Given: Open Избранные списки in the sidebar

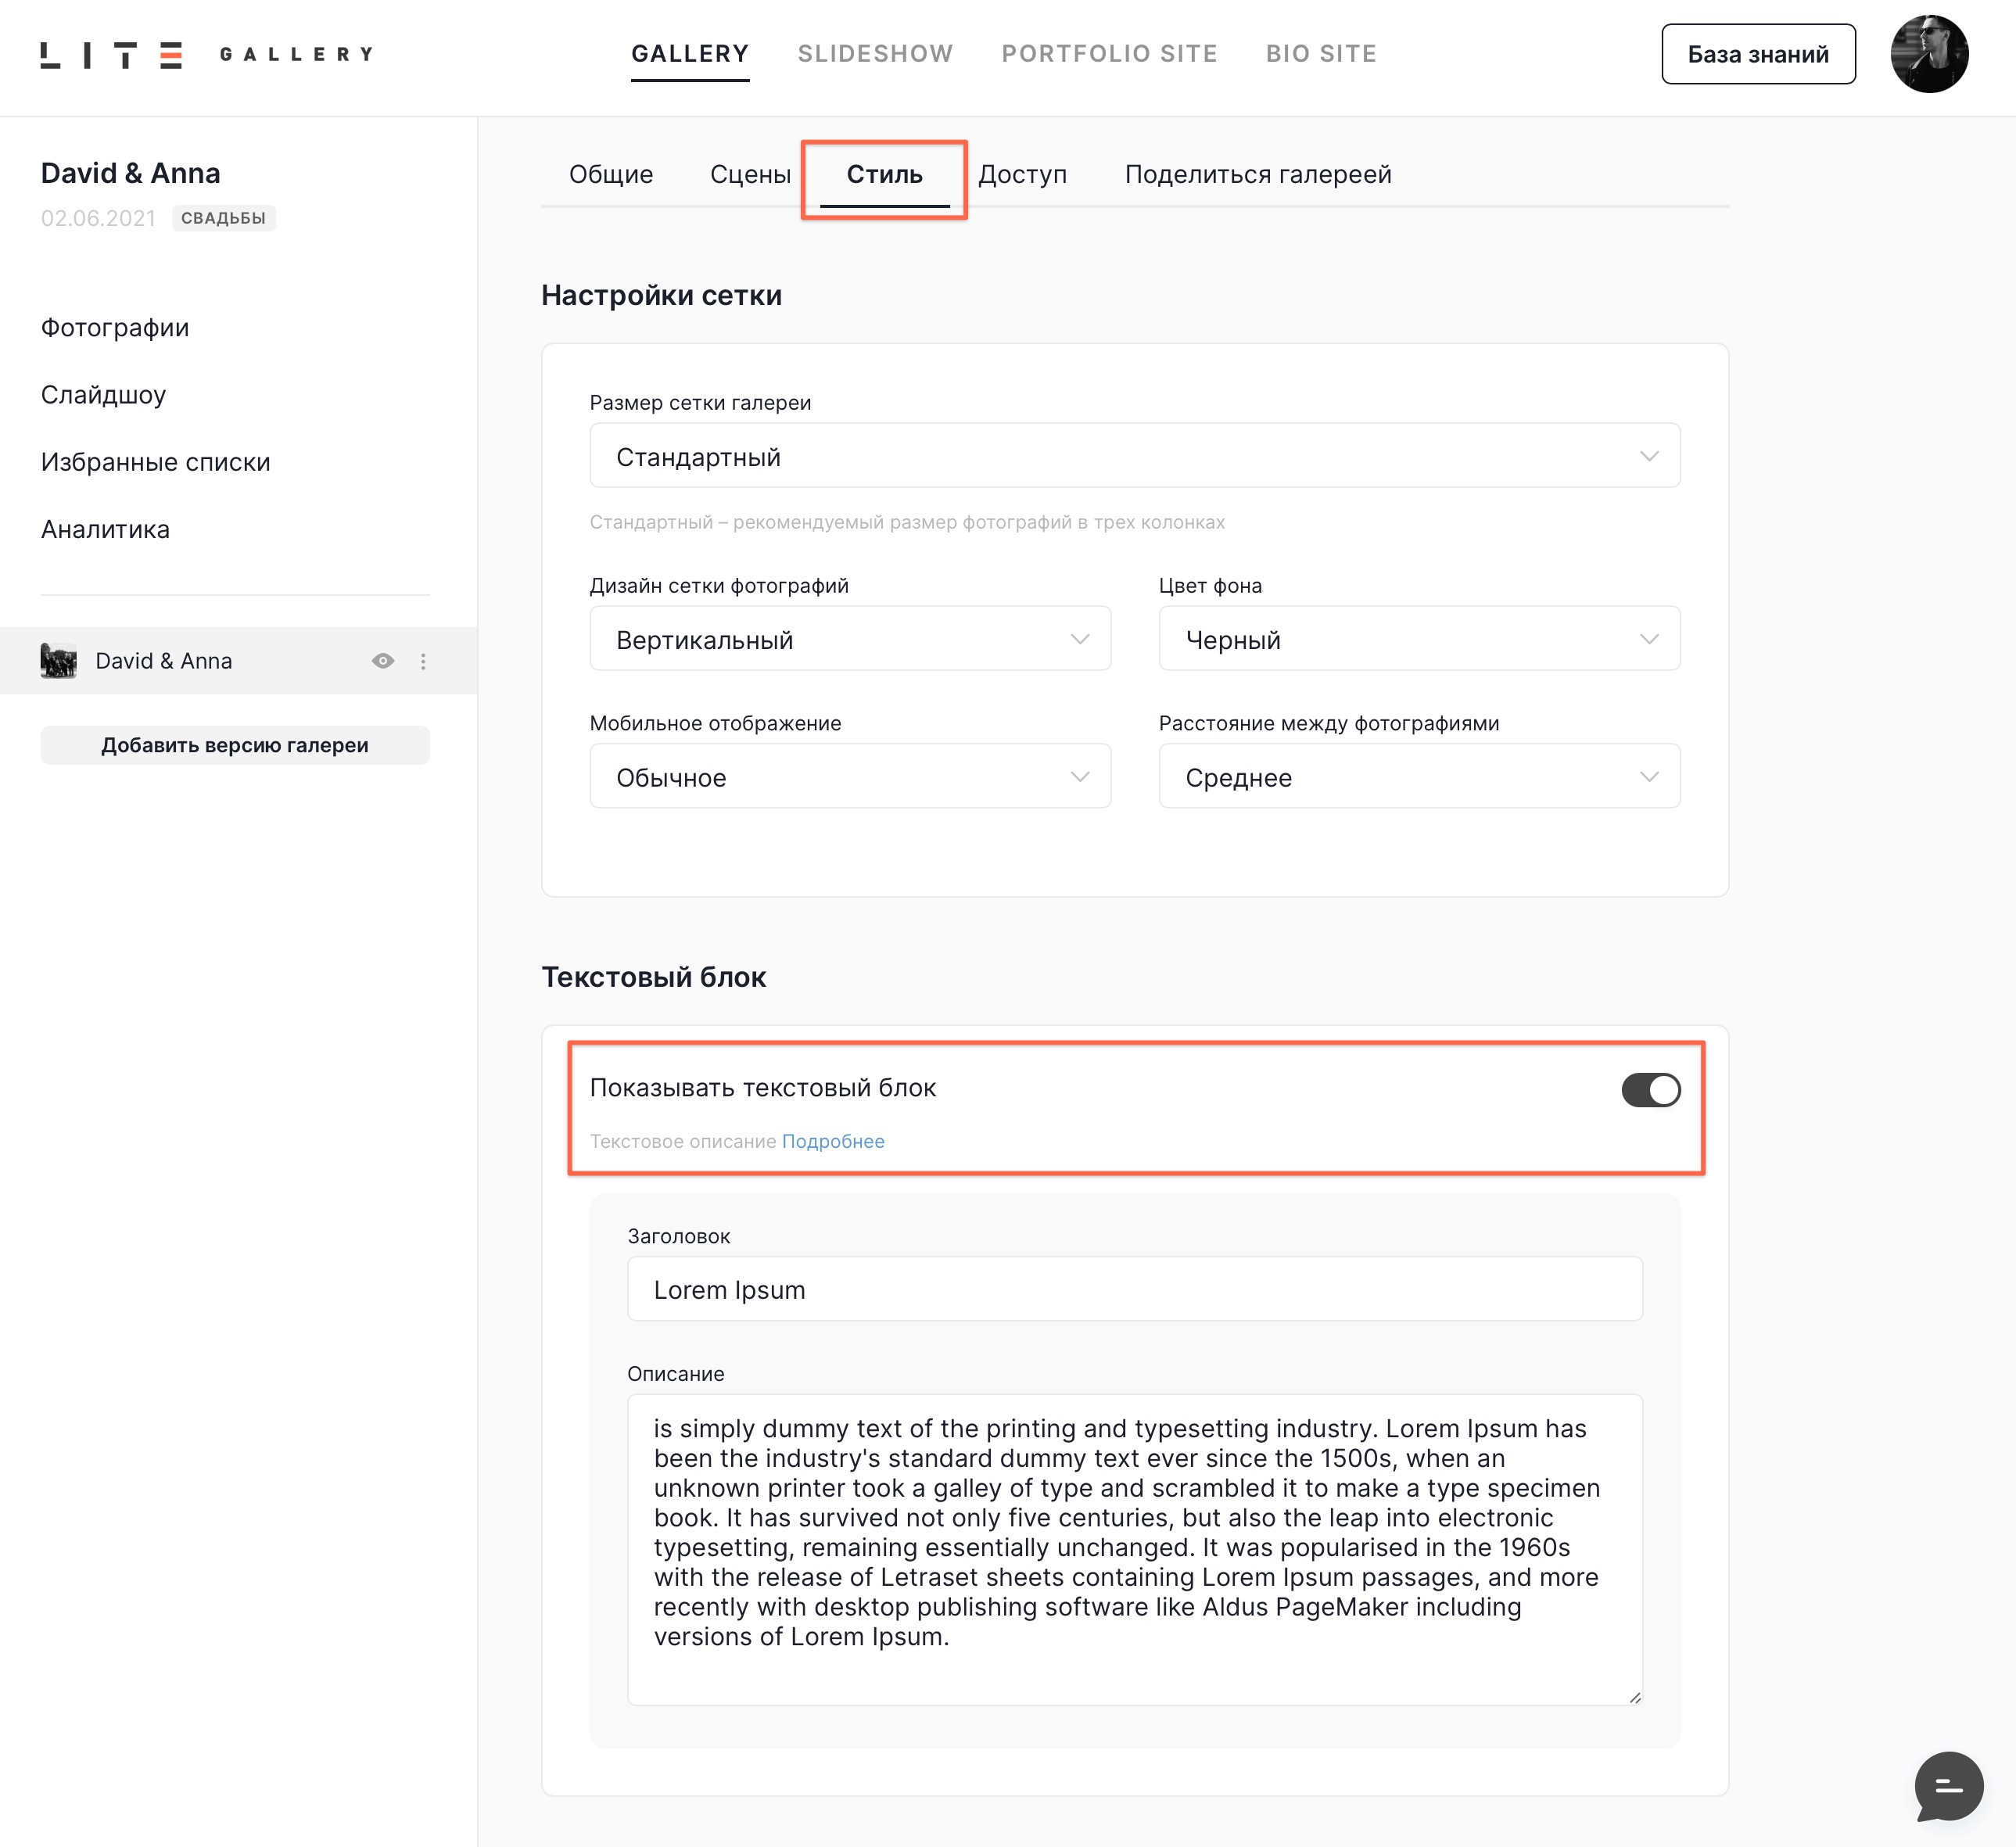Looking at the screenshot, I should (155, 462).
